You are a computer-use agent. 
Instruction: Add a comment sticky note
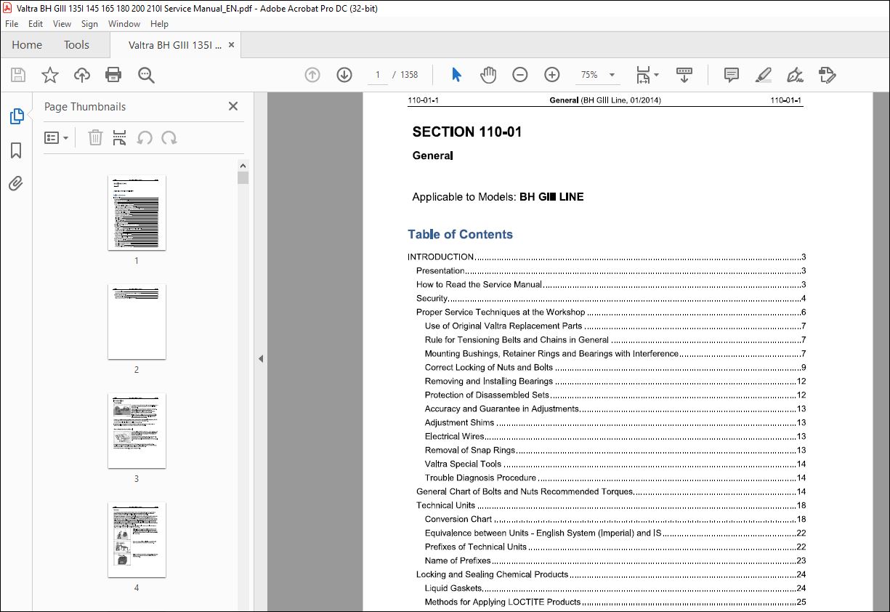point(731,75)
